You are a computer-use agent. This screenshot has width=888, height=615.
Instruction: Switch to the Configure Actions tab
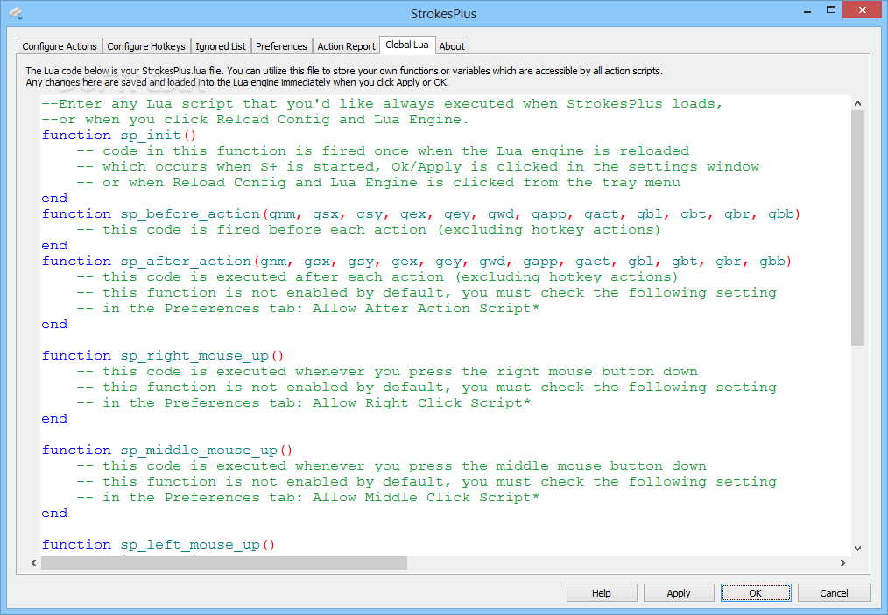60,46
